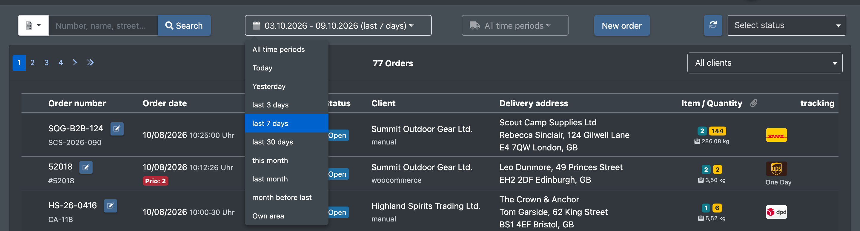The width and height of the screenshot is (860, 231).
Task: Click reference SCS-2026-090
Action: 75,143
